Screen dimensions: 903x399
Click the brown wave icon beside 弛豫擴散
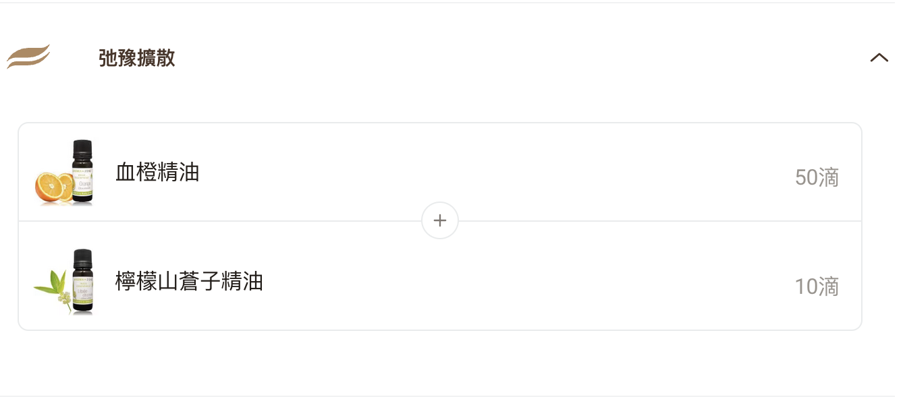click(x=28, y=57)
